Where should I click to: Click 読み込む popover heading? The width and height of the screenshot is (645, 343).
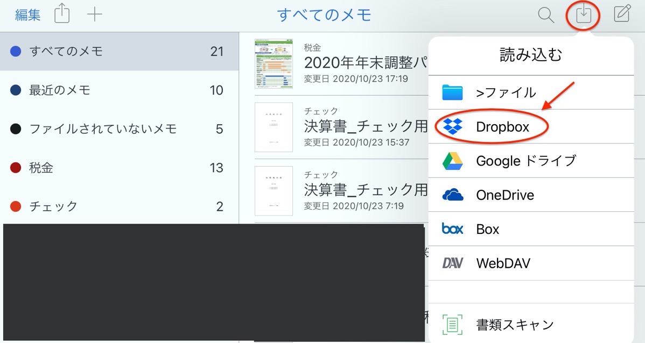[x=531, y=55]
